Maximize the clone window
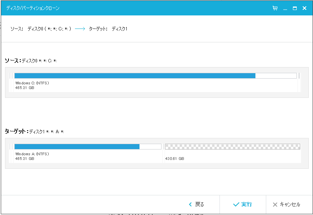Viewport: 313px width, 215px height. (x=294, y=8)
